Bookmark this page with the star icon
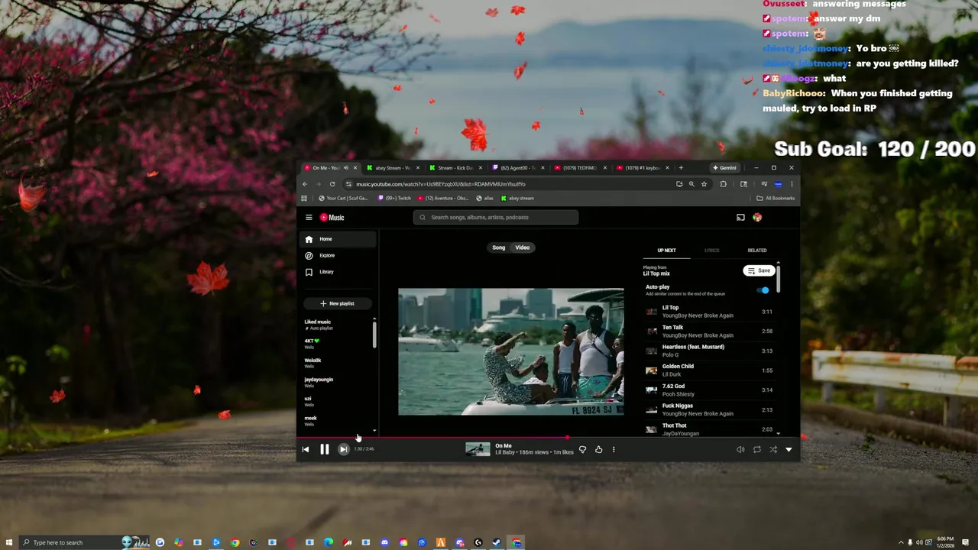 click(704, 184)
